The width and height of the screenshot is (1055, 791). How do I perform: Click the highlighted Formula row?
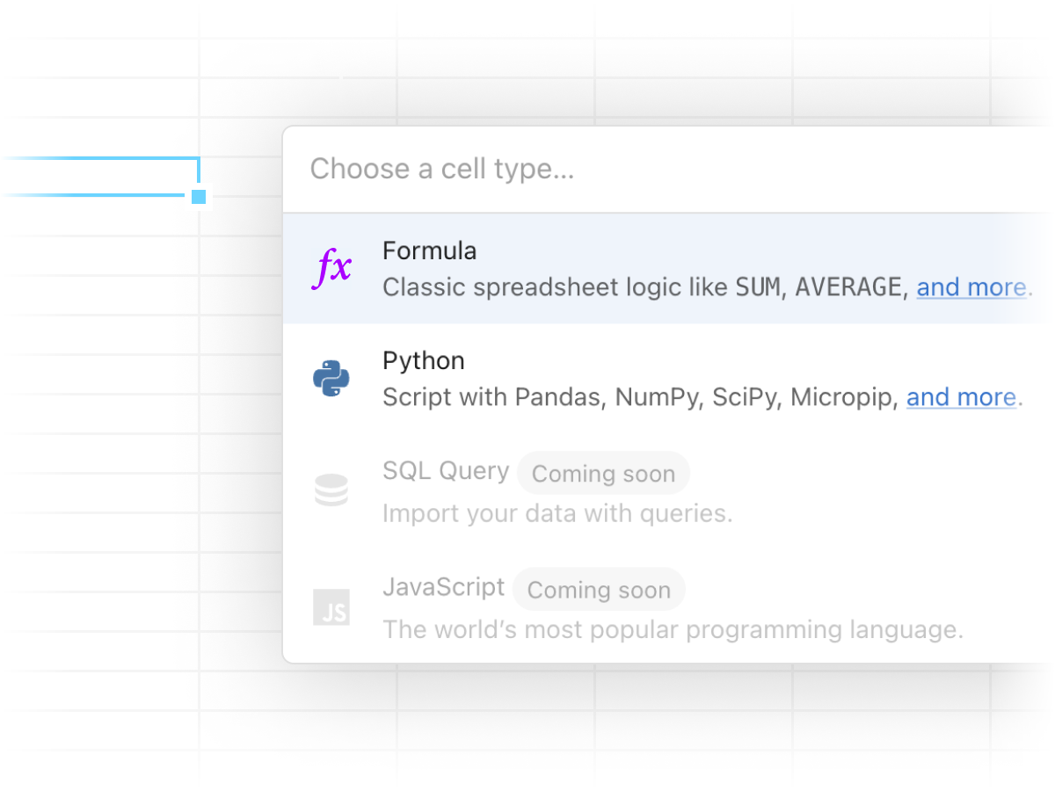pos(615,268)
